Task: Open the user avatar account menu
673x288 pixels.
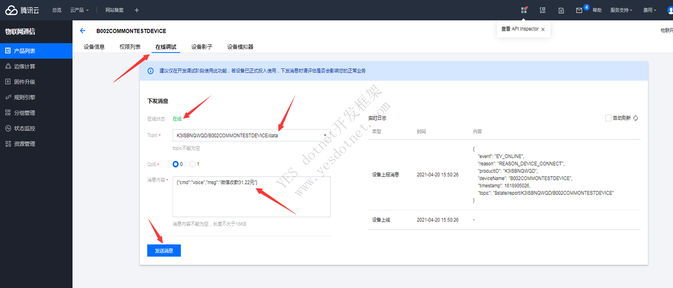Action: 670,10
